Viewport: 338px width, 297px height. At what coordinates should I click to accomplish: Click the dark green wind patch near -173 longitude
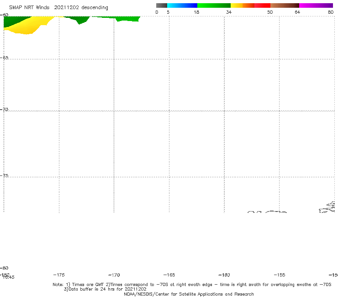click(x=79, y=20)
